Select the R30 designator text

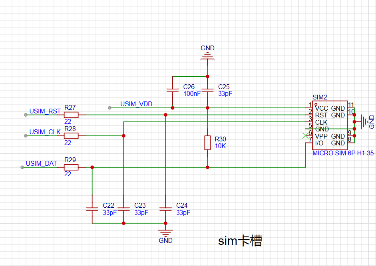pyautogui.click(x=220, y=139)
